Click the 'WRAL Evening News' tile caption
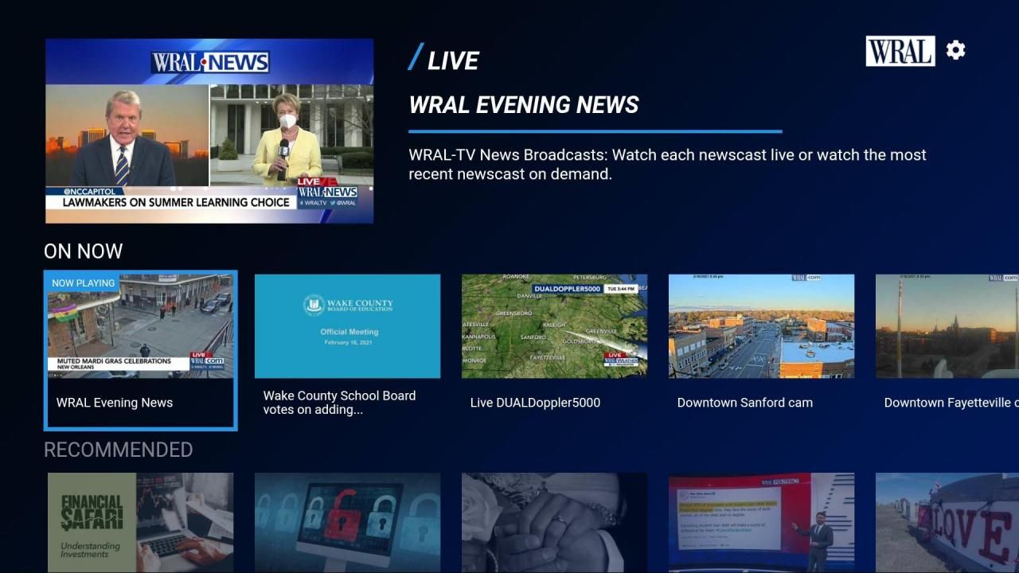Image resolution: width=1019 pixels, height=573 pixels. pos(115,403)
